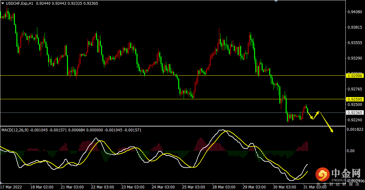
Task: Click the chart shift marker triangle at top
Action: click(276, 1)
